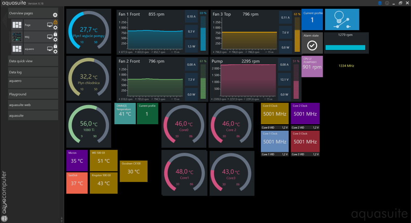The width and height of the screenshot is (411, 223).
Task: Click the CPU 2/PUMPFAN1 901 rpm tile
Action: [x=312, y=66]
